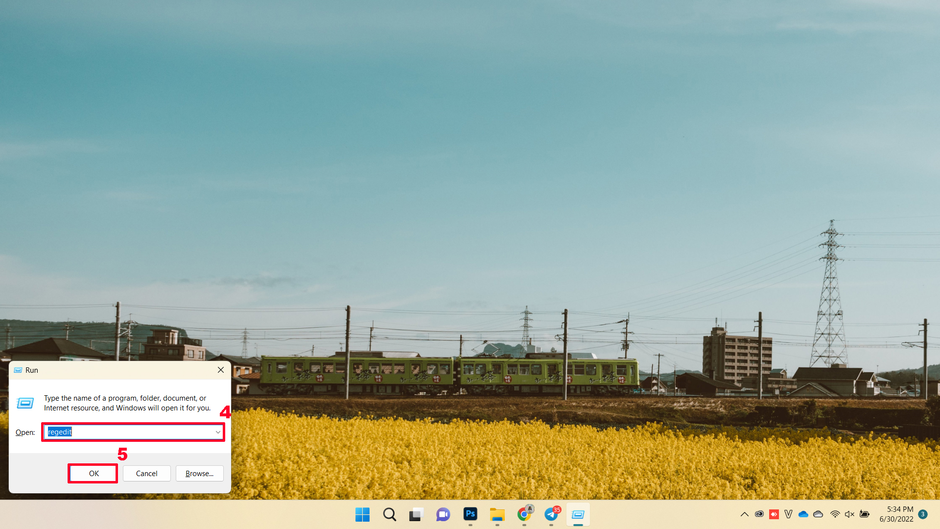
Task: Open notifications badge showing 3
Action: pyautogui.click(x=923, y=514)
